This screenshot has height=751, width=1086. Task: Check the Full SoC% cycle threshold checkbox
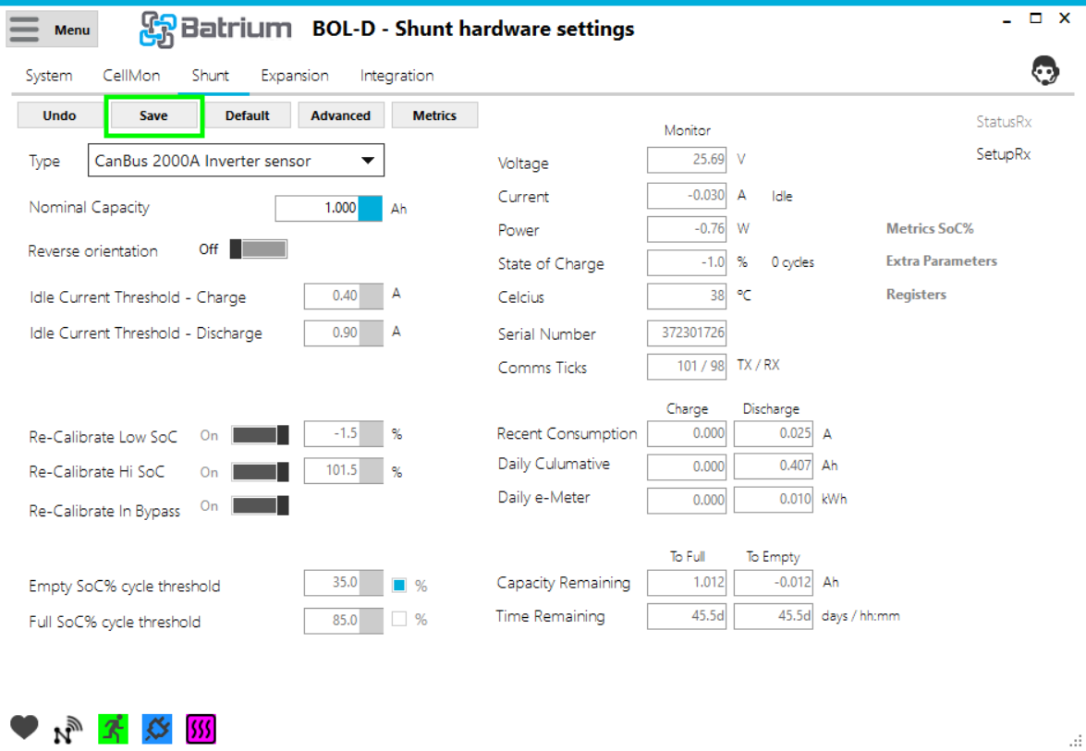coord(399,619)
